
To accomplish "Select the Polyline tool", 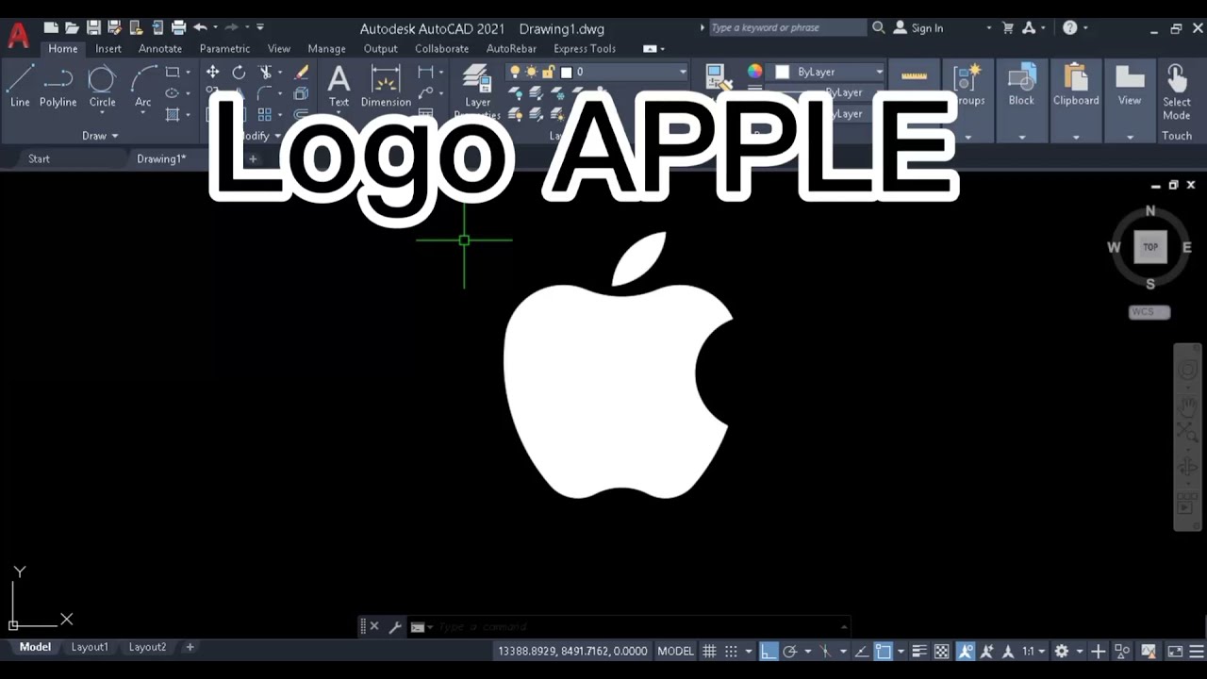I will [58, 86].
